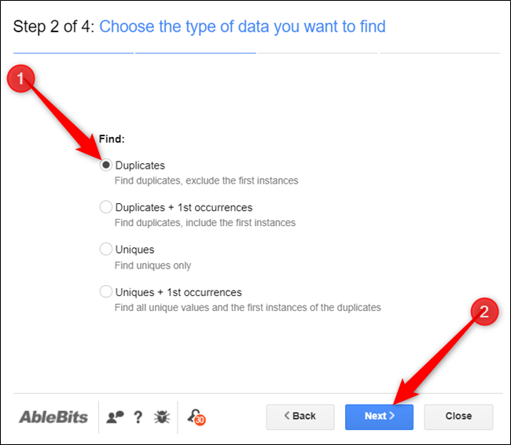The height and width of the screenshot is (445, 511).
Task: Pick the Uniques + 1st occurrences option
Action: coord(106,292)
